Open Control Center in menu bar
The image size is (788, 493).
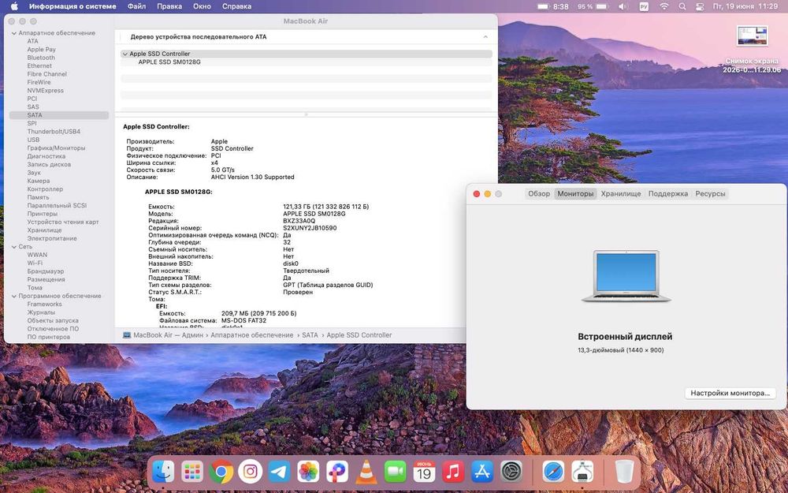coord(699,6)
